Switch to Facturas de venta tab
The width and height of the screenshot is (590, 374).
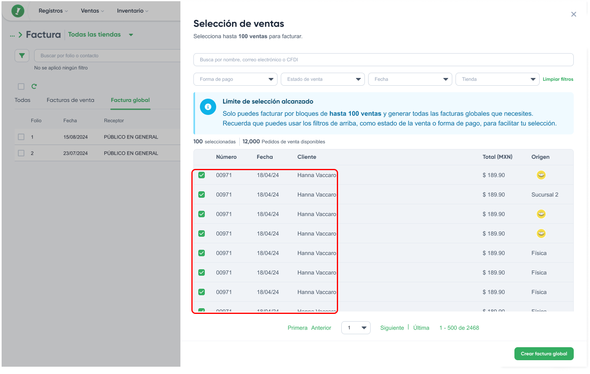click(70, 100)
